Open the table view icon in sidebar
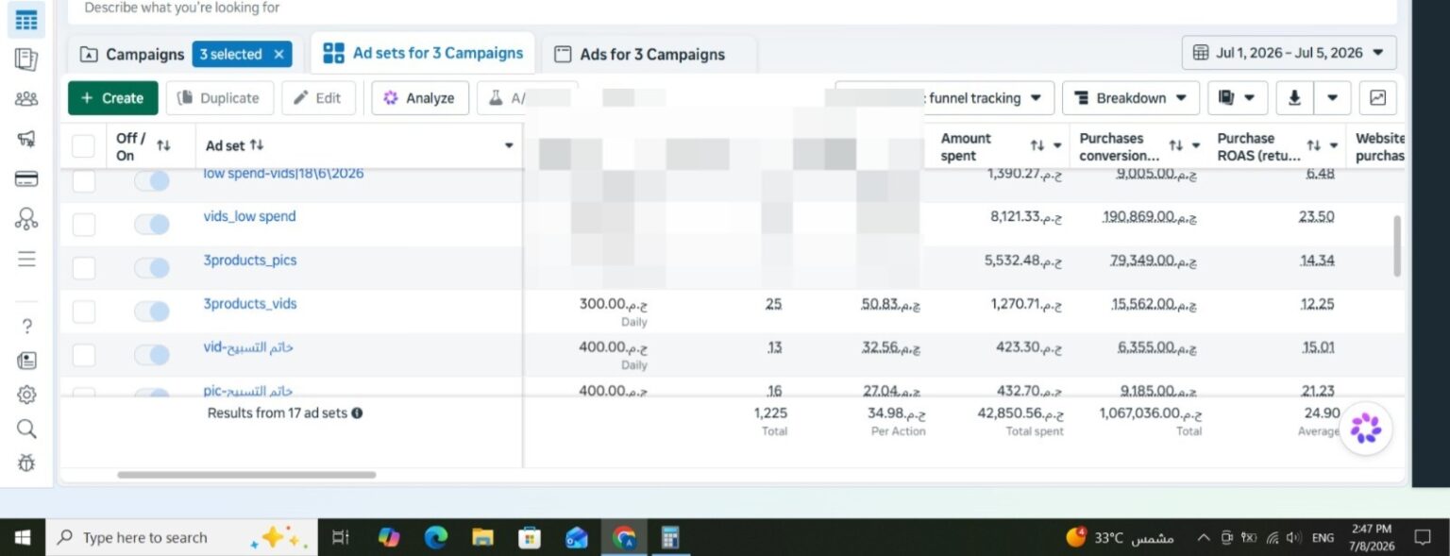1450x556 pixels. pyautogui.click(x=26, y=20)
